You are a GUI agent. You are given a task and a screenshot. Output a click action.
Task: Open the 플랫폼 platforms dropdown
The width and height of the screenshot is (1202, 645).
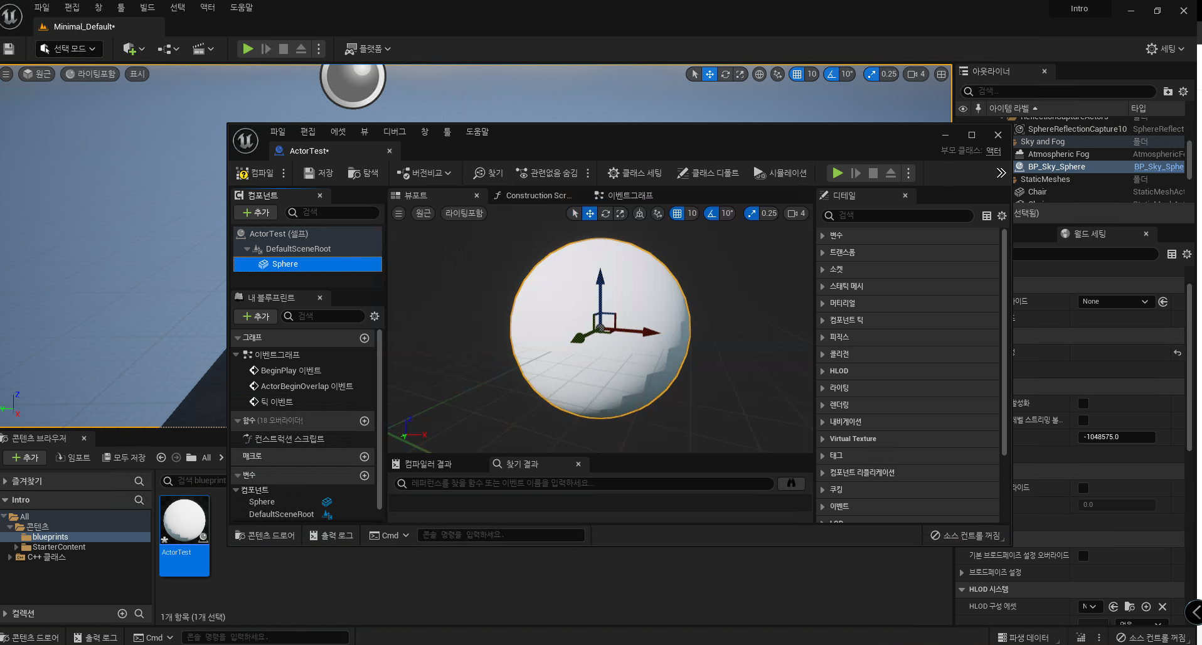coord(368,49)
